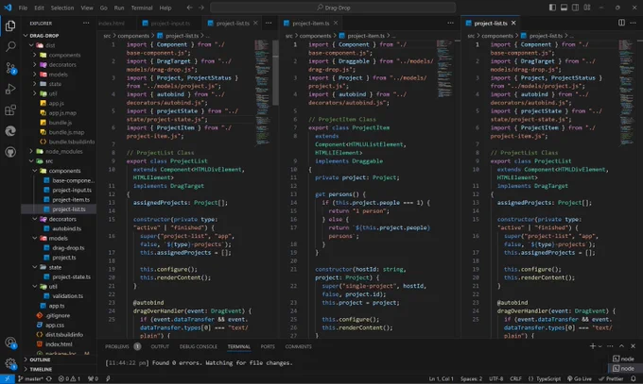Open the terminal launch profile dropdown
This screenshot has height=384, width=643.
tap(600, 346)
